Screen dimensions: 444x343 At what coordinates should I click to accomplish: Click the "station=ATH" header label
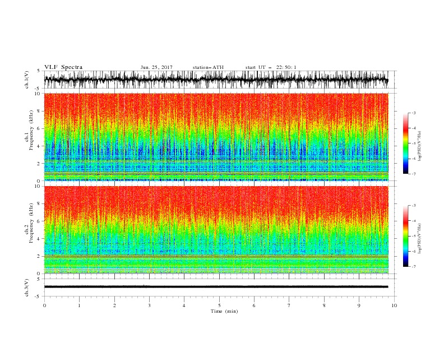208,67
